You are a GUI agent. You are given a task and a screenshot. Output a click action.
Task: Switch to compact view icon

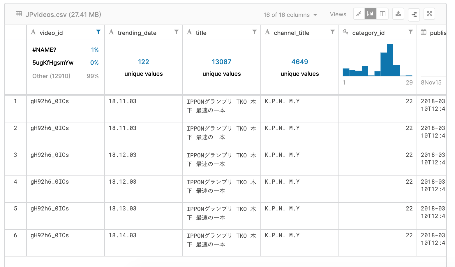(x=359, y=14)
